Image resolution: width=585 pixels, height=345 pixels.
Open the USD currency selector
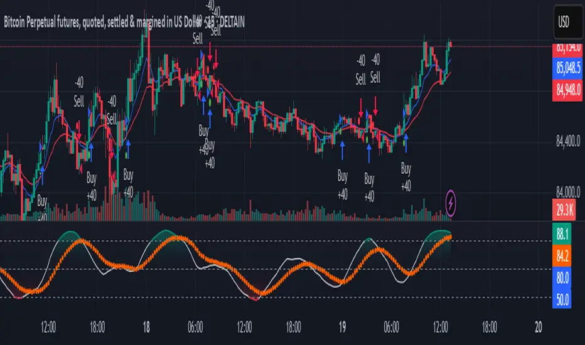click(x=568, y=22)
